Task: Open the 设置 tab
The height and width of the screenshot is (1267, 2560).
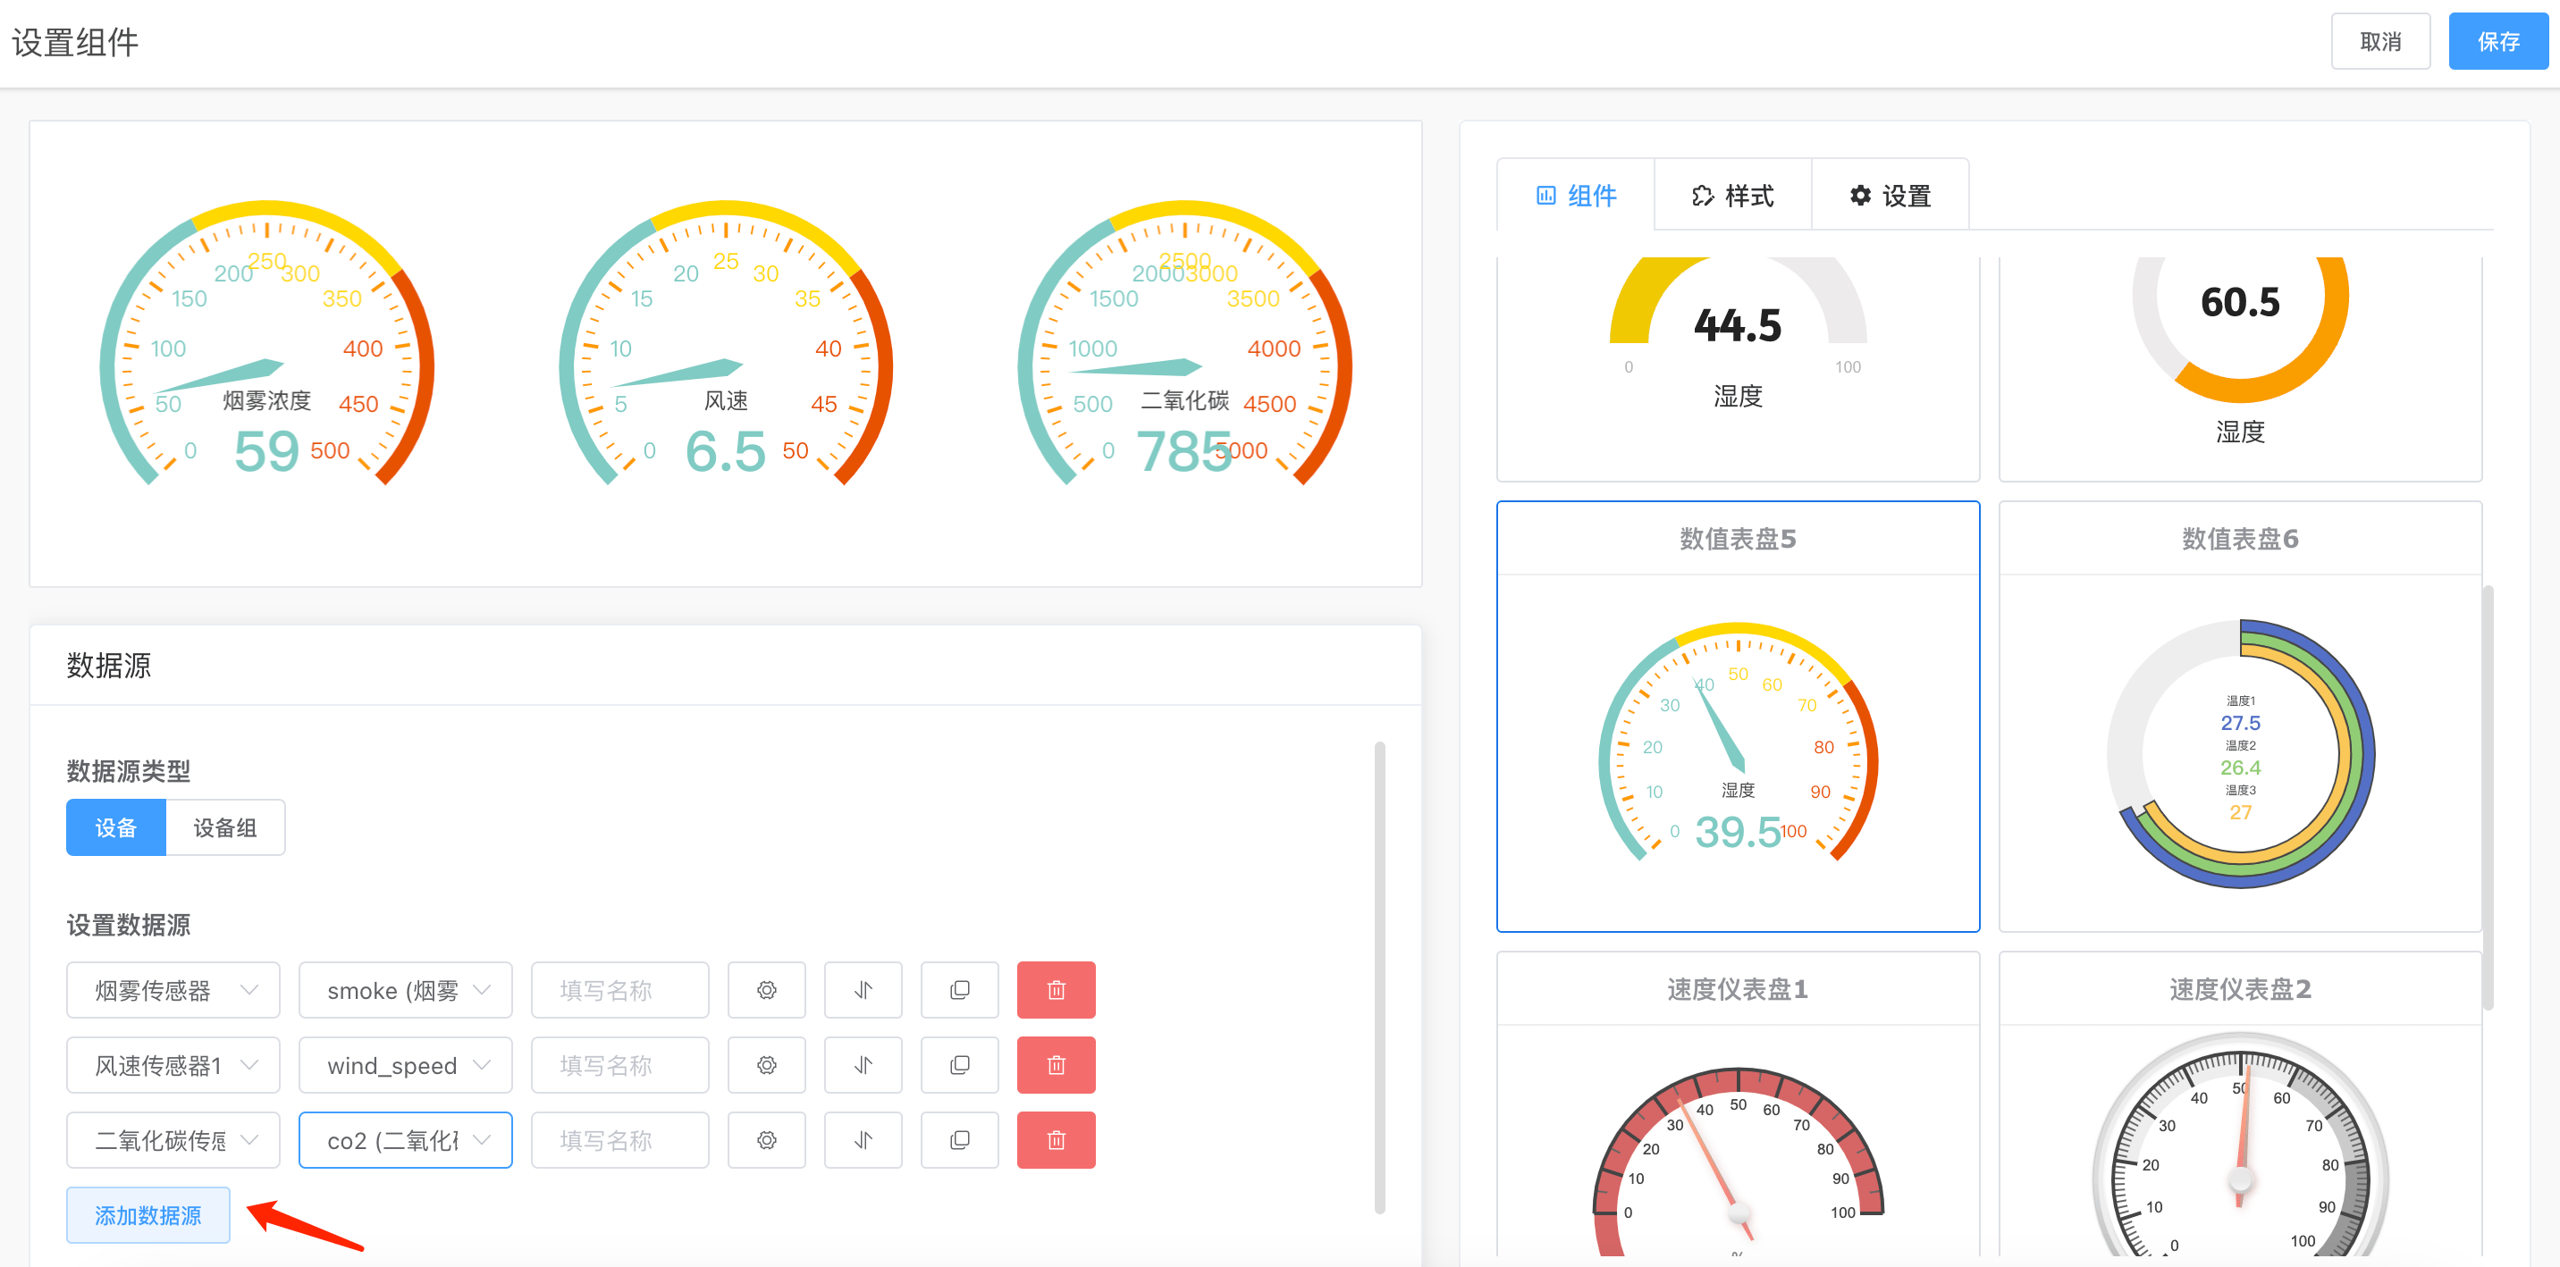Action: (x=1890, y=196)
